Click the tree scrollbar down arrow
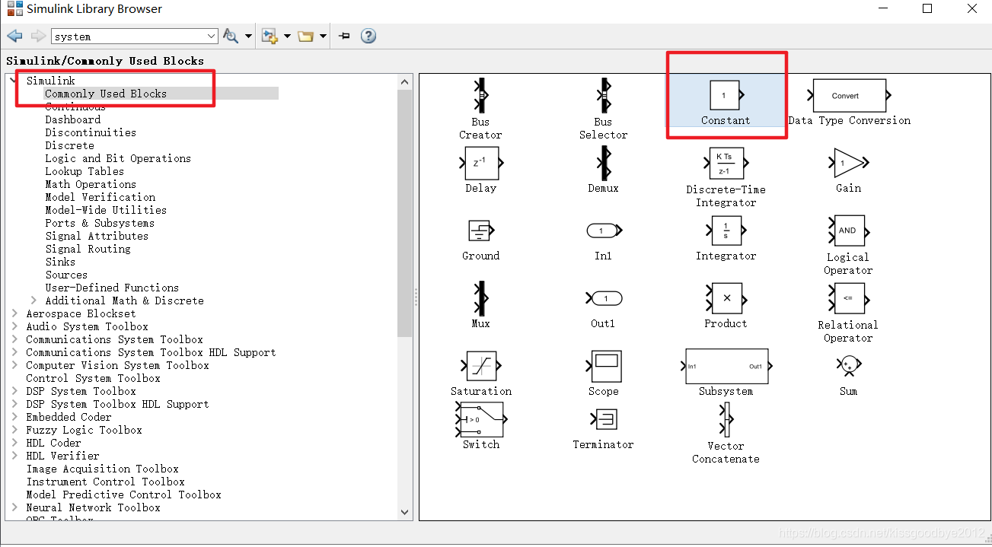992x547 pixels. (405, 513)
